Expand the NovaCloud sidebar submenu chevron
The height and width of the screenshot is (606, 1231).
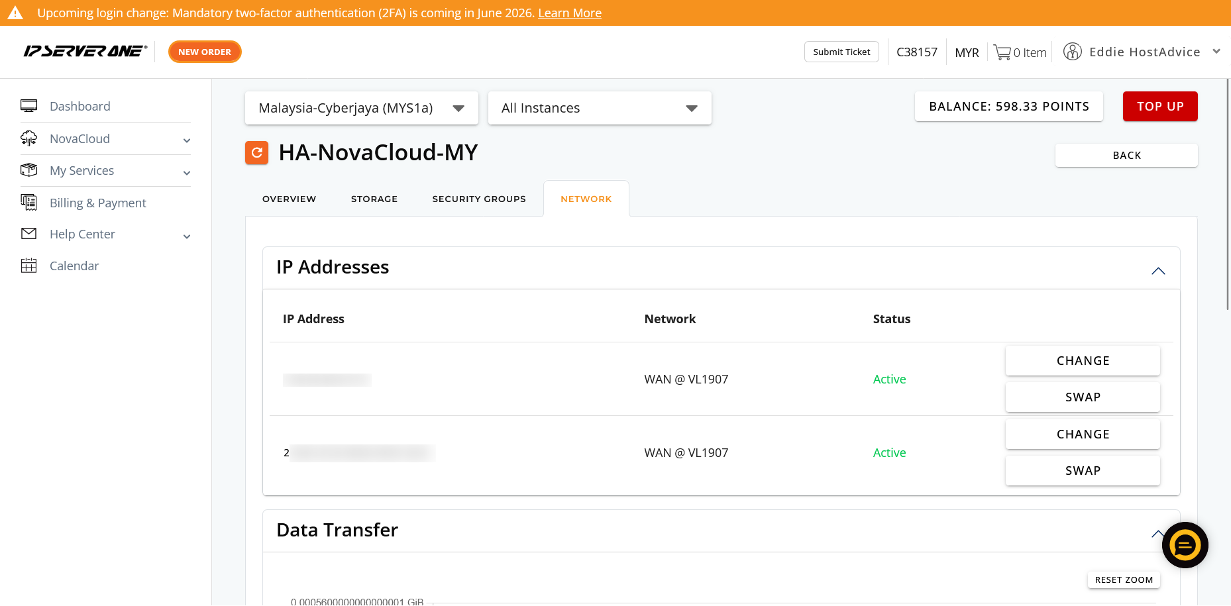pyautogui.click(x=187, y=140)
